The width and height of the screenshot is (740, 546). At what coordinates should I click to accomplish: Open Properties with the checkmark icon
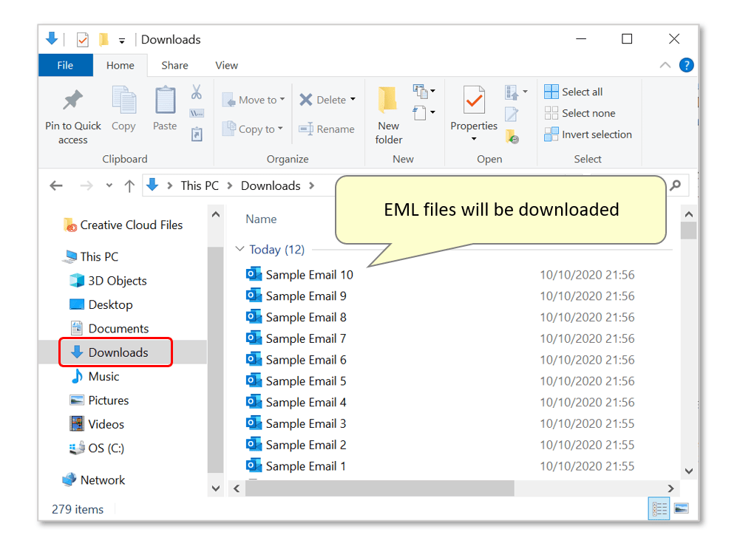pos(474,100)
